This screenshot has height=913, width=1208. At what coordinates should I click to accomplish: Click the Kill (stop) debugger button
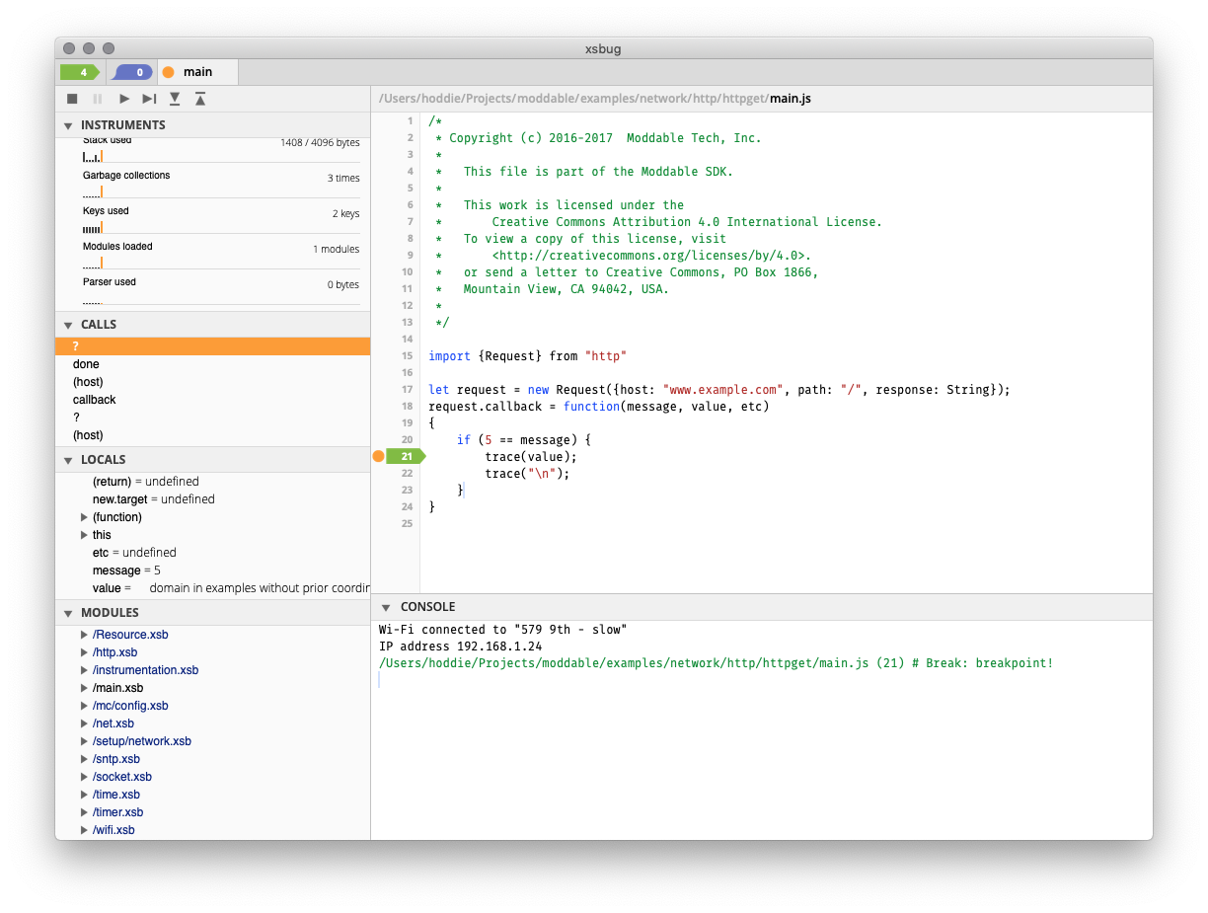pos(72,99)
